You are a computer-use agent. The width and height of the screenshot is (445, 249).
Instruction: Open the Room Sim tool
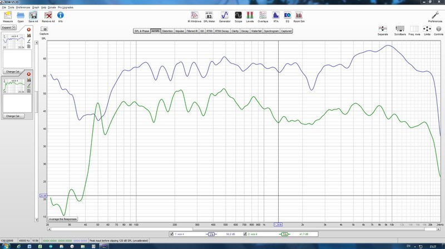(299, 17)
